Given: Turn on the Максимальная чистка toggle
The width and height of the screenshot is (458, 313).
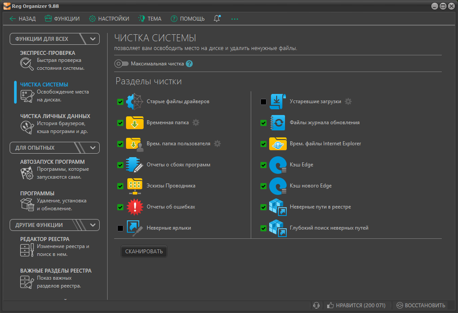Looking at the screenshot, I should 121,64.
